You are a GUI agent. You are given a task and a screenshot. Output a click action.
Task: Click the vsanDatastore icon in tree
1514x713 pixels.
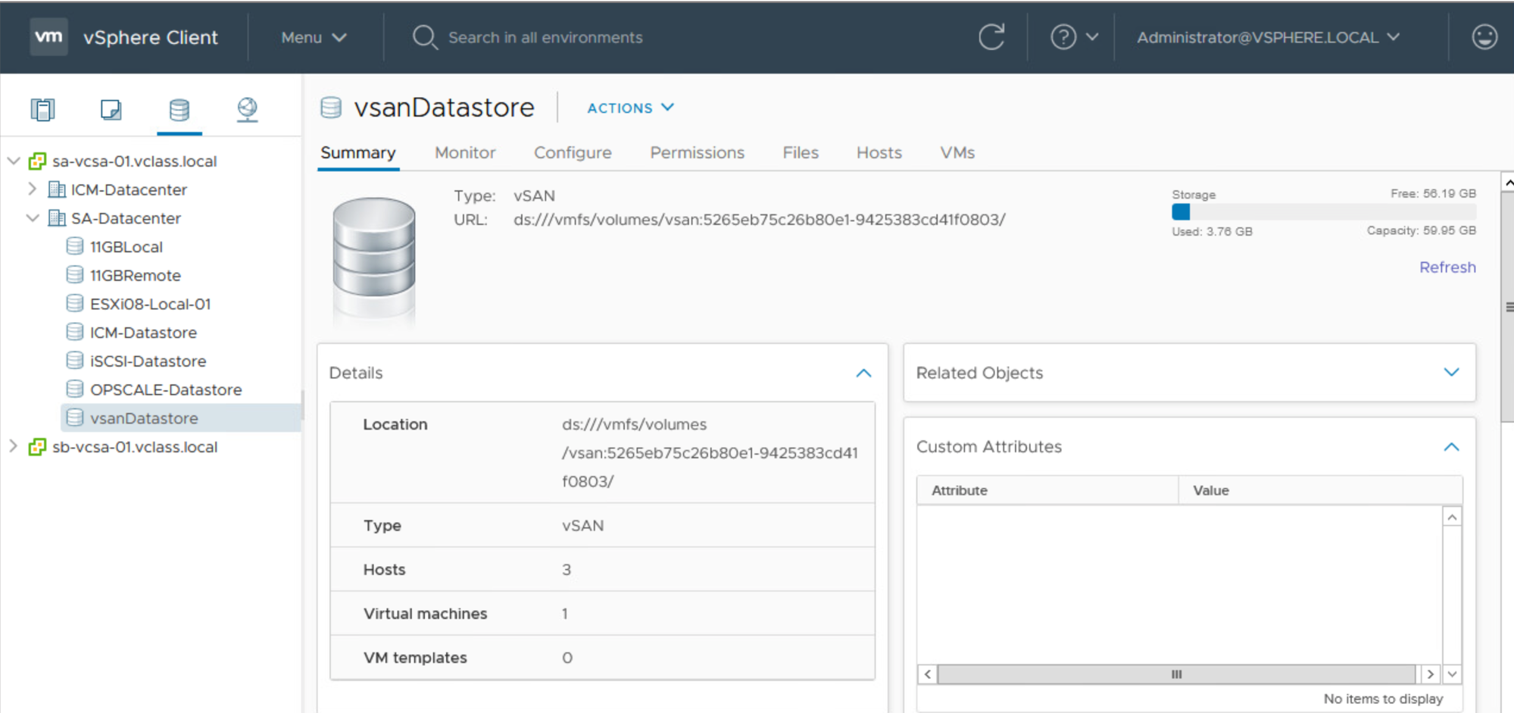[x=75, y=417]
